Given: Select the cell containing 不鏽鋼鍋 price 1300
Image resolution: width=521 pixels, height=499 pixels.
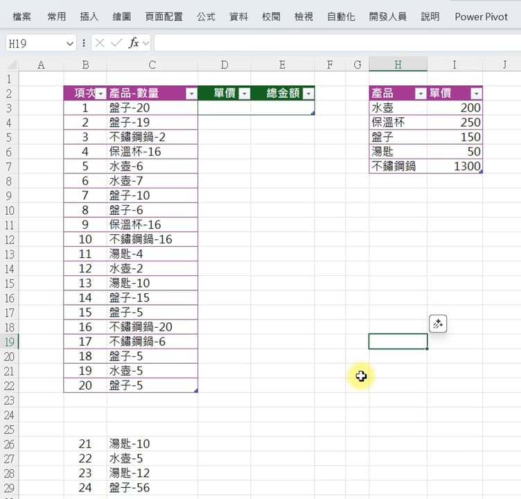Looking at the screenshot, I should click(x=454, y=166).
